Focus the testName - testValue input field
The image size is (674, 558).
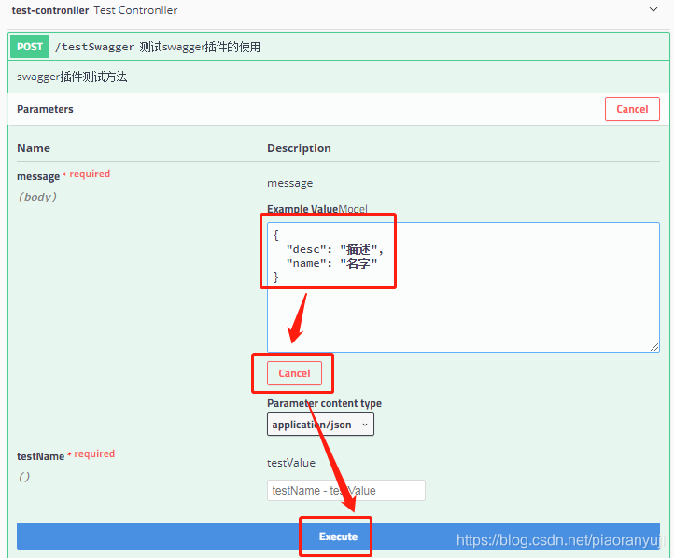pyautogui.click(x=346, y=490)
